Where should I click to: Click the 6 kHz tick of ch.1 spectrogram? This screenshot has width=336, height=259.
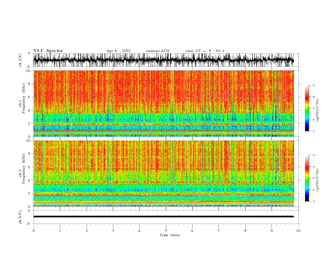point(29,97)
